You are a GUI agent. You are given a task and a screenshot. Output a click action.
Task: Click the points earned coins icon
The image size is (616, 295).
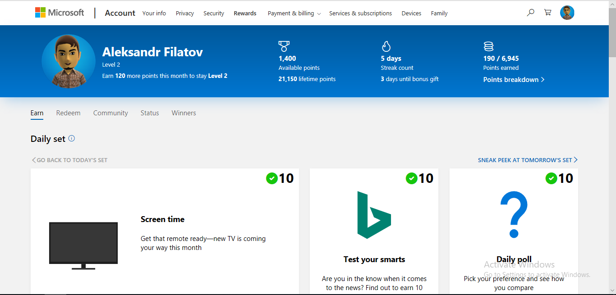click(488, 46)
